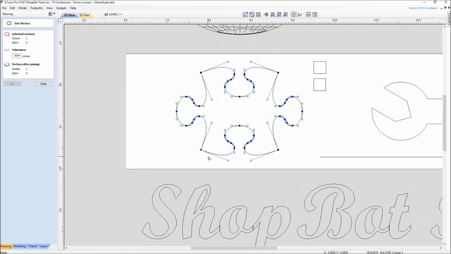Open the Model menu
The image size is (451, 254).
pyautogui.click(x=23, y=8)
